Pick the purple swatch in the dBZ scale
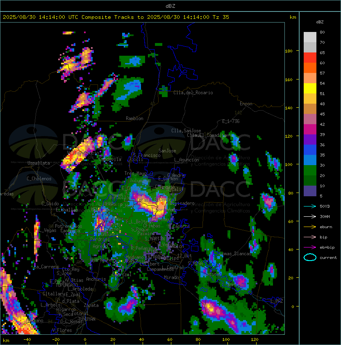This screenshot has width=341, height=345. [x=310, y=139]
